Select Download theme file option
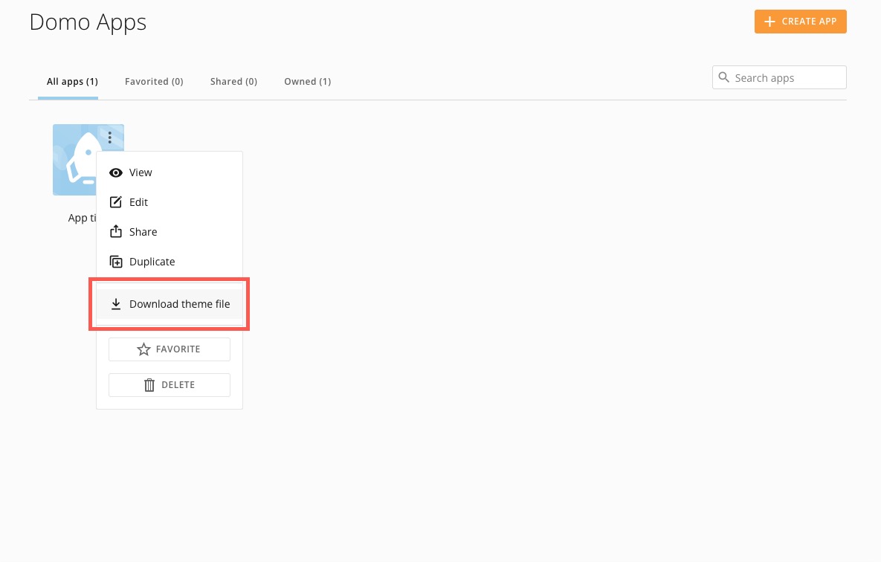 point(169,304)
